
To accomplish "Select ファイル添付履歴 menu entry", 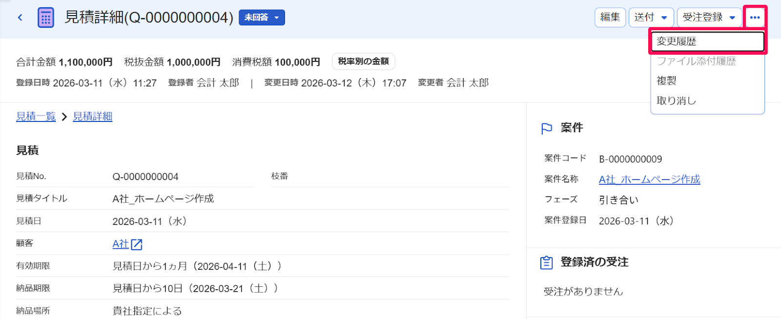I will point(708,61).
